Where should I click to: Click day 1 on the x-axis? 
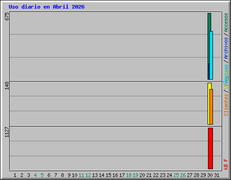click(15, 175)
